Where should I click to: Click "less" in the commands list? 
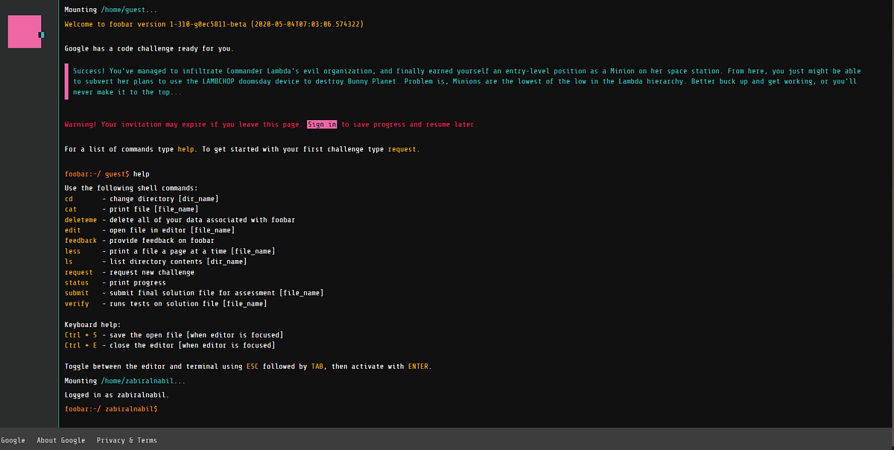pos(72,250)
